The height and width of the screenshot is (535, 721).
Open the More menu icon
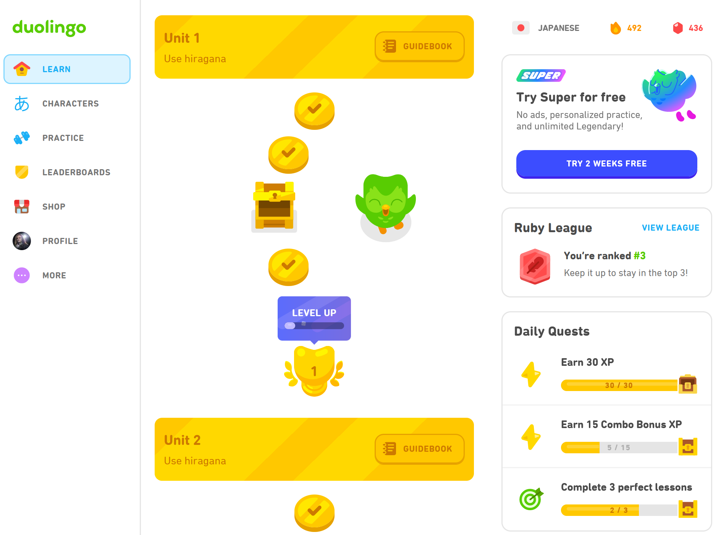[x=22, y=275]
